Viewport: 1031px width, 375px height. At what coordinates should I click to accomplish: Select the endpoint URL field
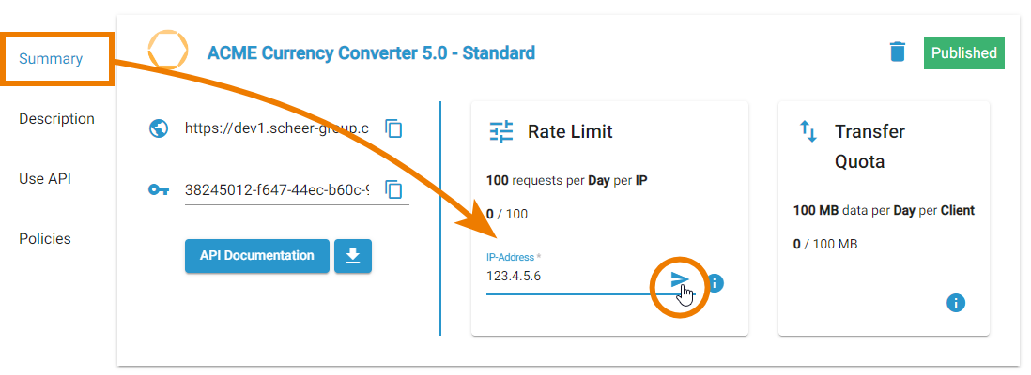pos(278,128)
